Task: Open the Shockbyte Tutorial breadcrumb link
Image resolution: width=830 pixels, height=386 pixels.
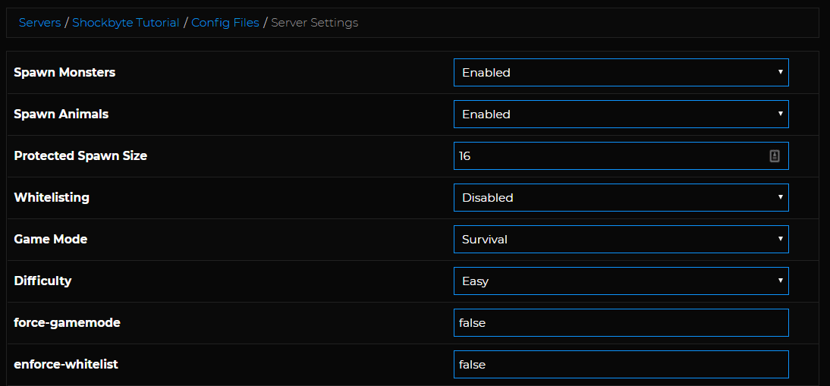Action: [126, 23]
